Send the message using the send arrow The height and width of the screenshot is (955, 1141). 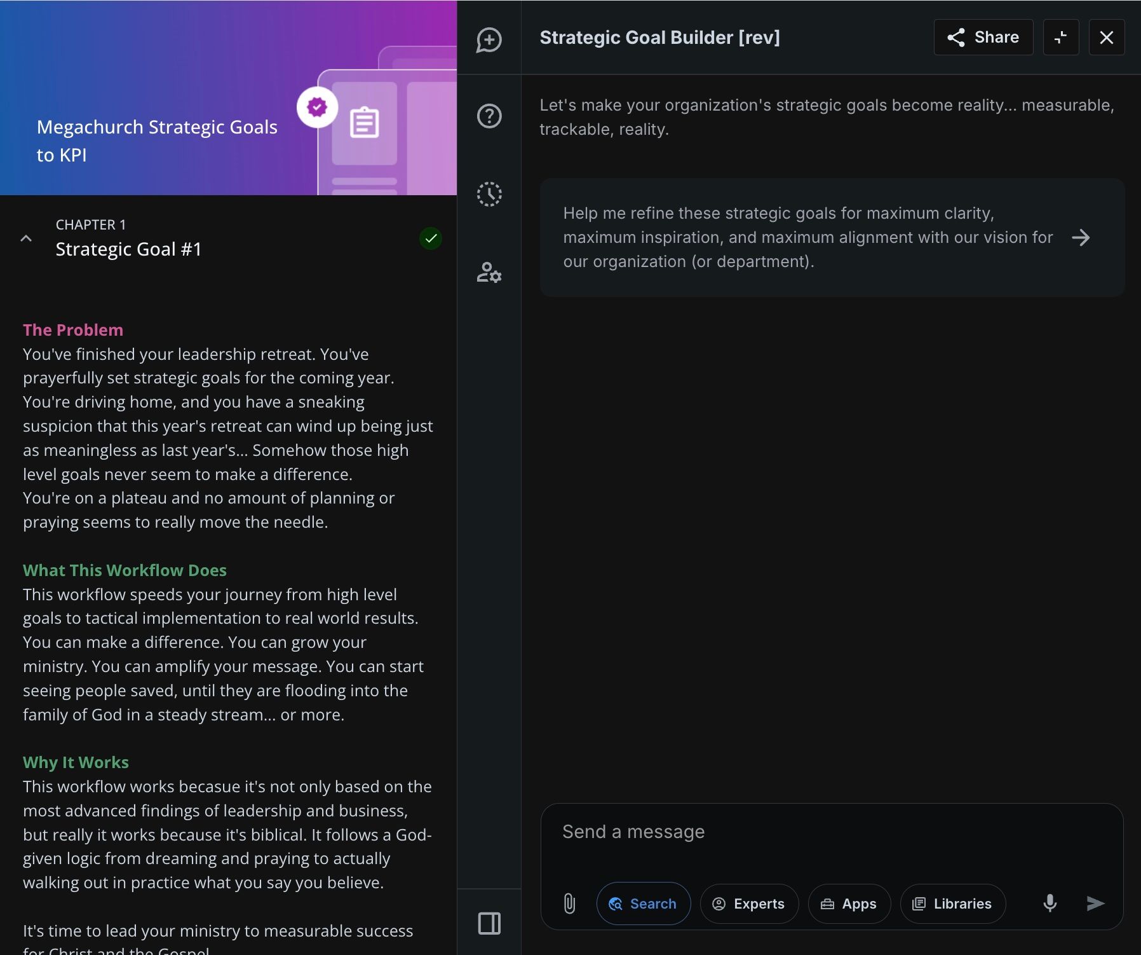click(x=1094, y=903)
